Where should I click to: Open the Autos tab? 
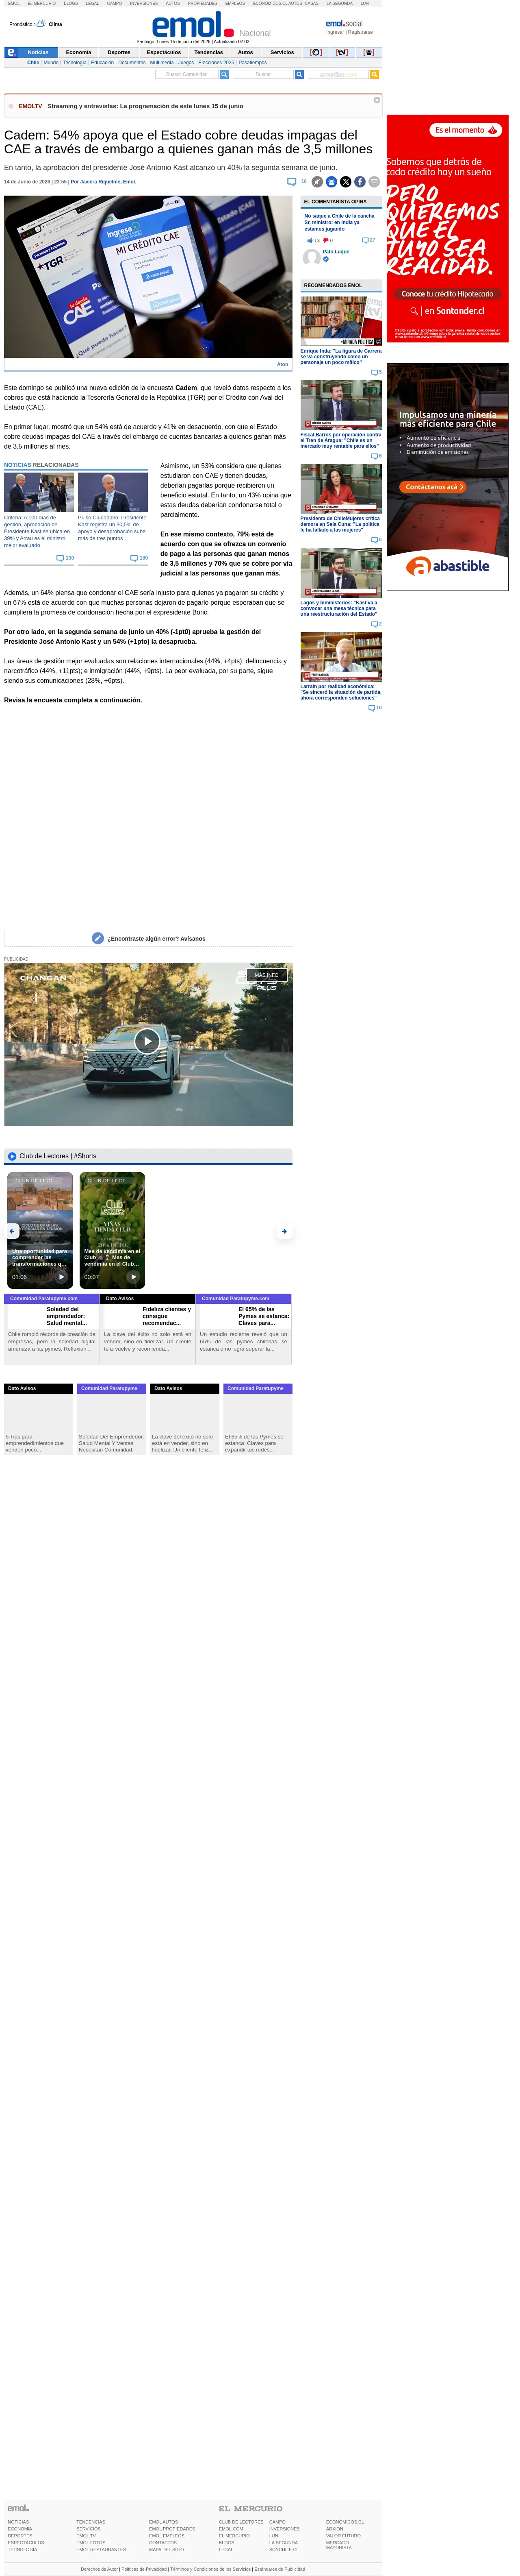245,52
